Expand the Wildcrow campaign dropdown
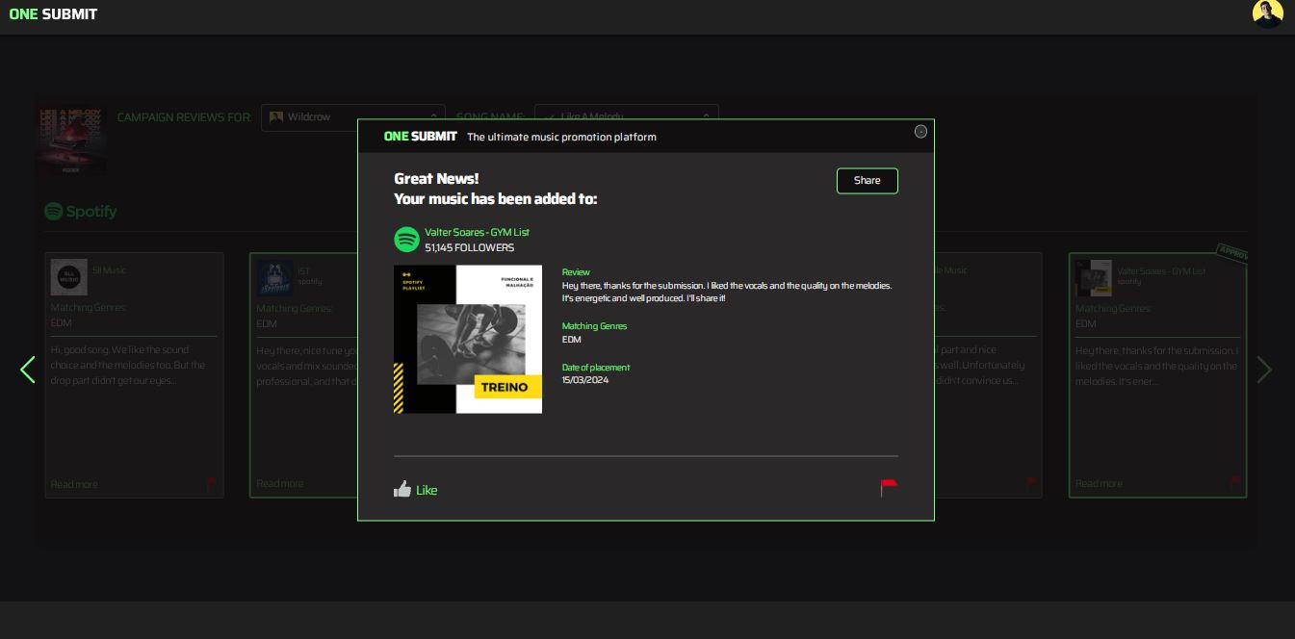Screen dimensions: 1295x639 353,117
